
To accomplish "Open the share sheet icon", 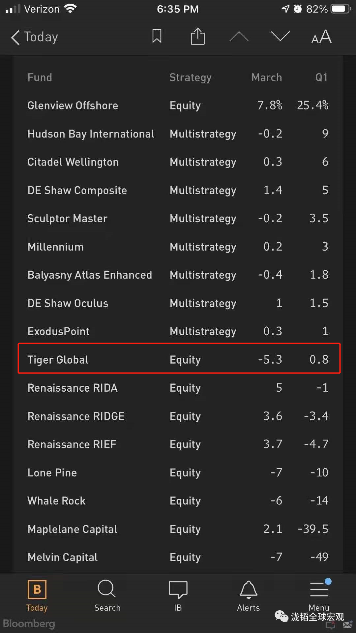I will click(x=198, y=36).
